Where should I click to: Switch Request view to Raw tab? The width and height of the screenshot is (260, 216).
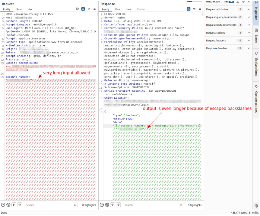pos(19,9)
